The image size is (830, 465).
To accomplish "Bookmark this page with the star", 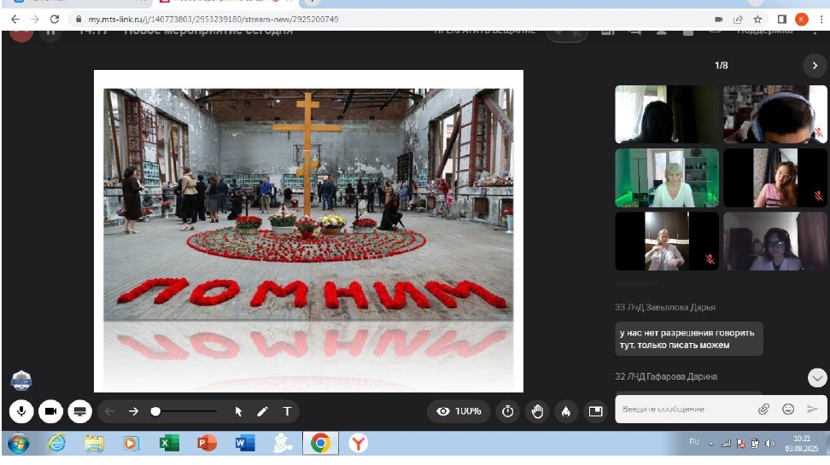I will (757, 20).
